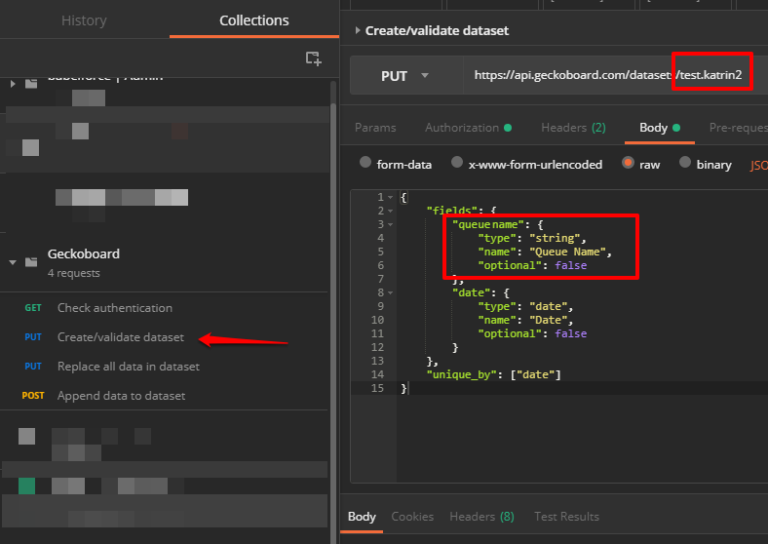The image size is (768, 544).
Task: Fold the queuename block at line 3
Action: tap(391, 224)
